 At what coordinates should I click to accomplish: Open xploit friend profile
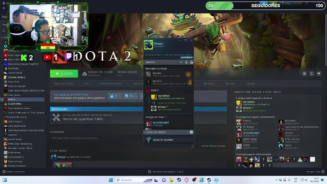[x=288, y=146]
